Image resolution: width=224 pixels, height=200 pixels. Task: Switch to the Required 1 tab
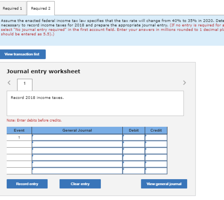coord(12,8)
